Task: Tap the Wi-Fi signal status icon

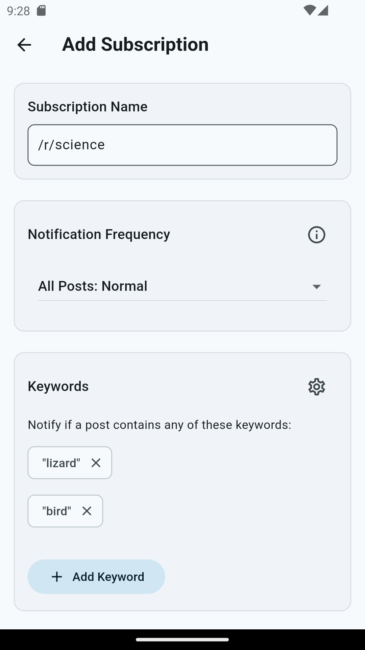Action: 309,10
